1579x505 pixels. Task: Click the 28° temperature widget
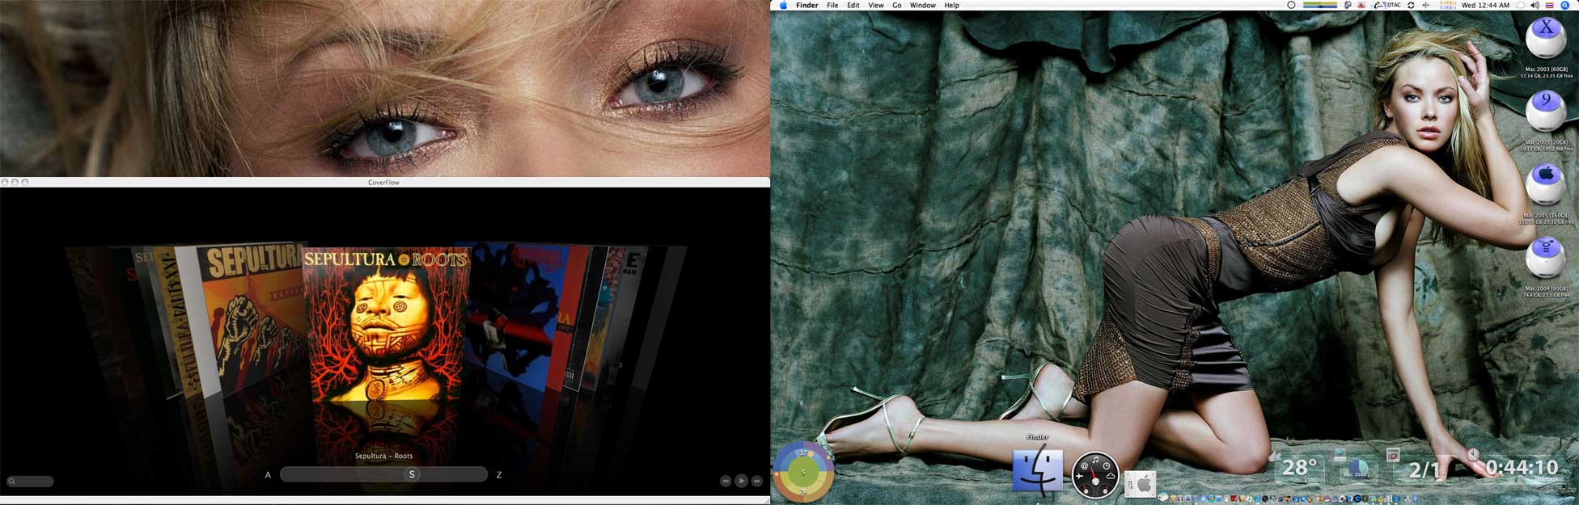1299,468
